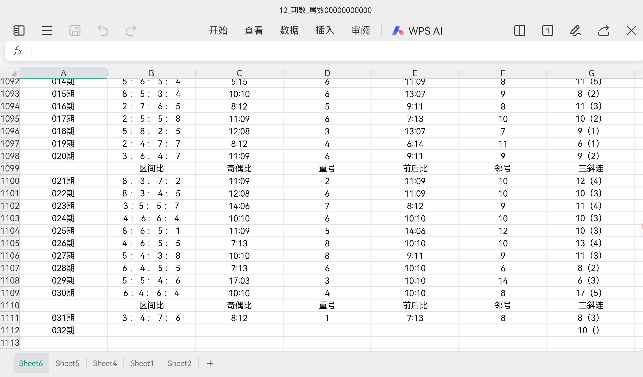
Task: Switch to the Sheet2 tab
Action: pyautogui.click(x=179, y=363)
